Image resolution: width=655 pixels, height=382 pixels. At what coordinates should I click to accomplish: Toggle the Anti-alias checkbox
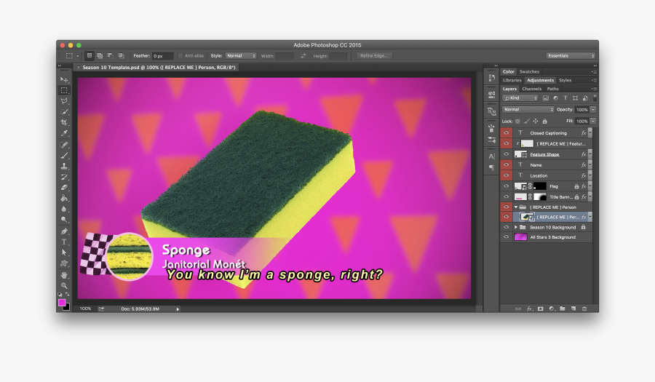(x=181, y=55)
